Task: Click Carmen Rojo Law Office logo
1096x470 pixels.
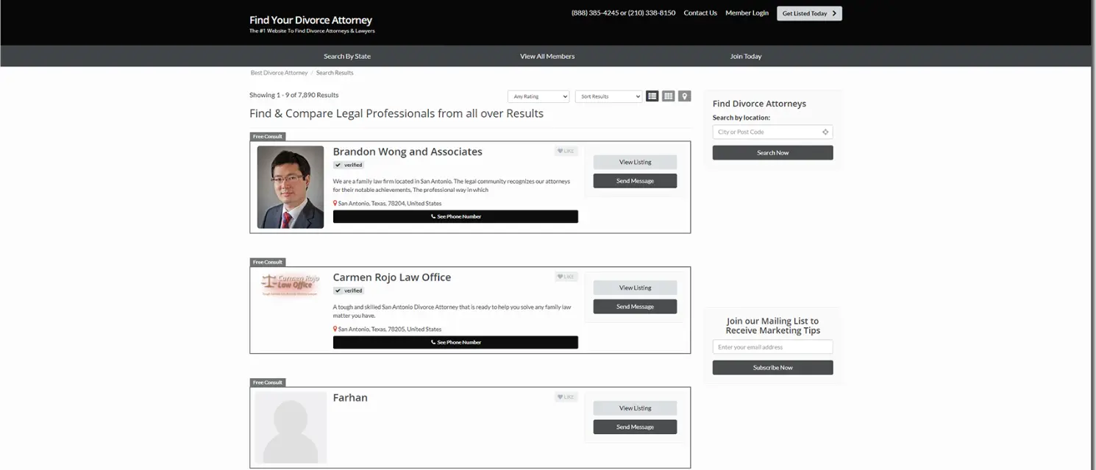Action: pyautogui.click(x=291, y=284)
